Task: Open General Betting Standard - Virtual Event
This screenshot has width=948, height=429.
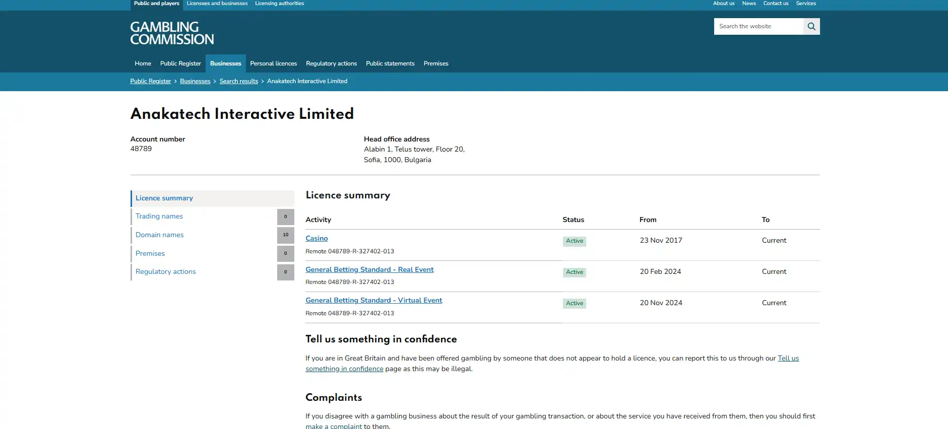Action: coord(374,300)
